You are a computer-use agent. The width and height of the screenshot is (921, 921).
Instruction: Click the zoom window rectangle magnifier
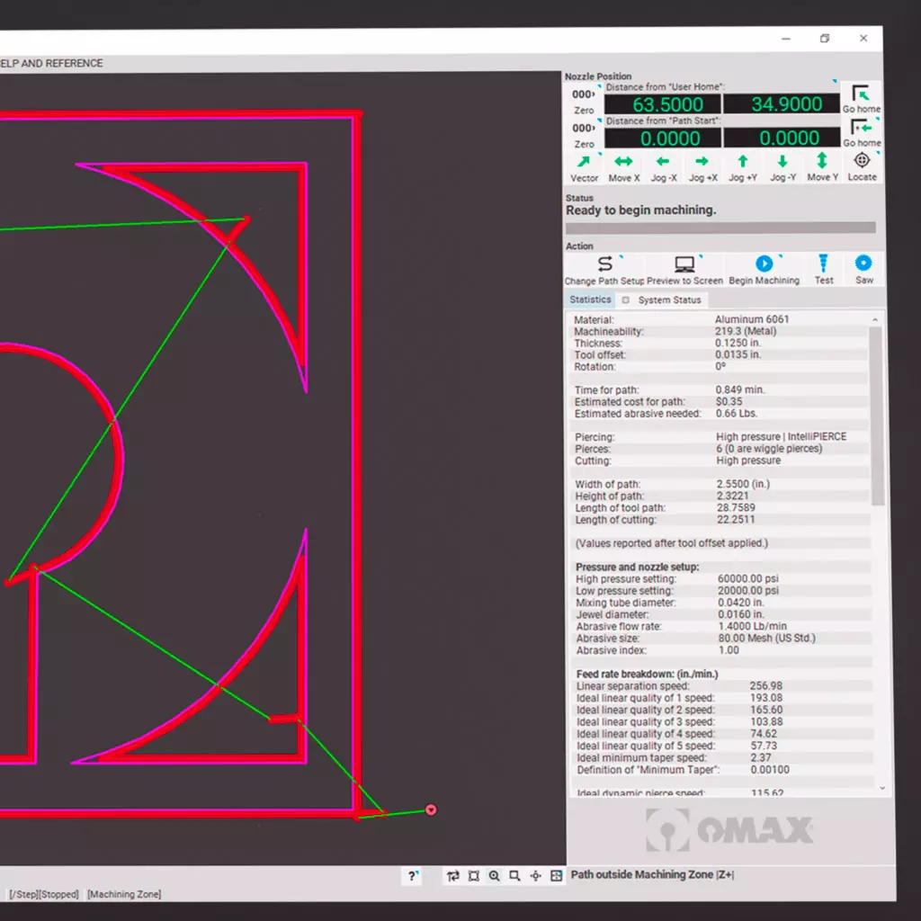click(x=514, y=875)
